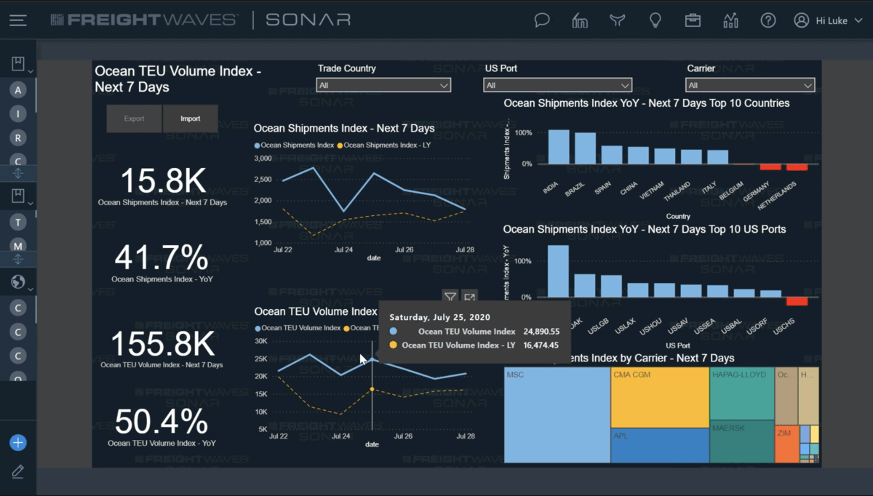Select the red NETHERLANDS bar

coord(797,167)
